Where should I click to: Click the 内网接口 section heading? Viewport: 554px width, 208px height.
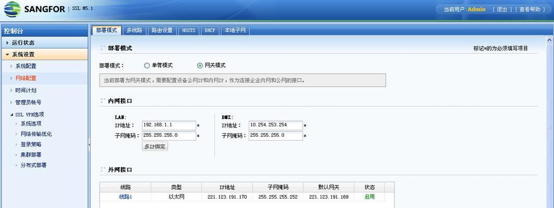[120, 101]
